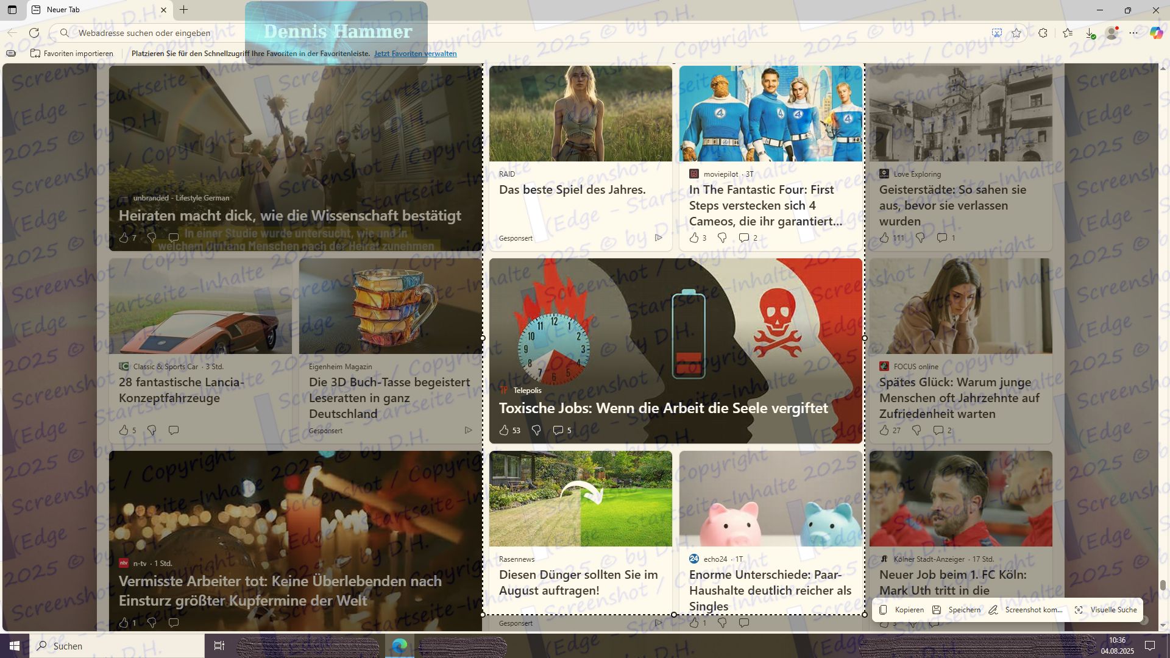Dislike the Fantastic Four article

(x=722, y=238)
